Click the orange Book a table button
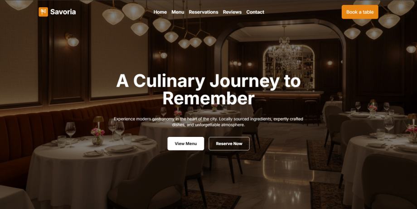The image size is (417, 209). pyautogui.click(x=360, y=12)
